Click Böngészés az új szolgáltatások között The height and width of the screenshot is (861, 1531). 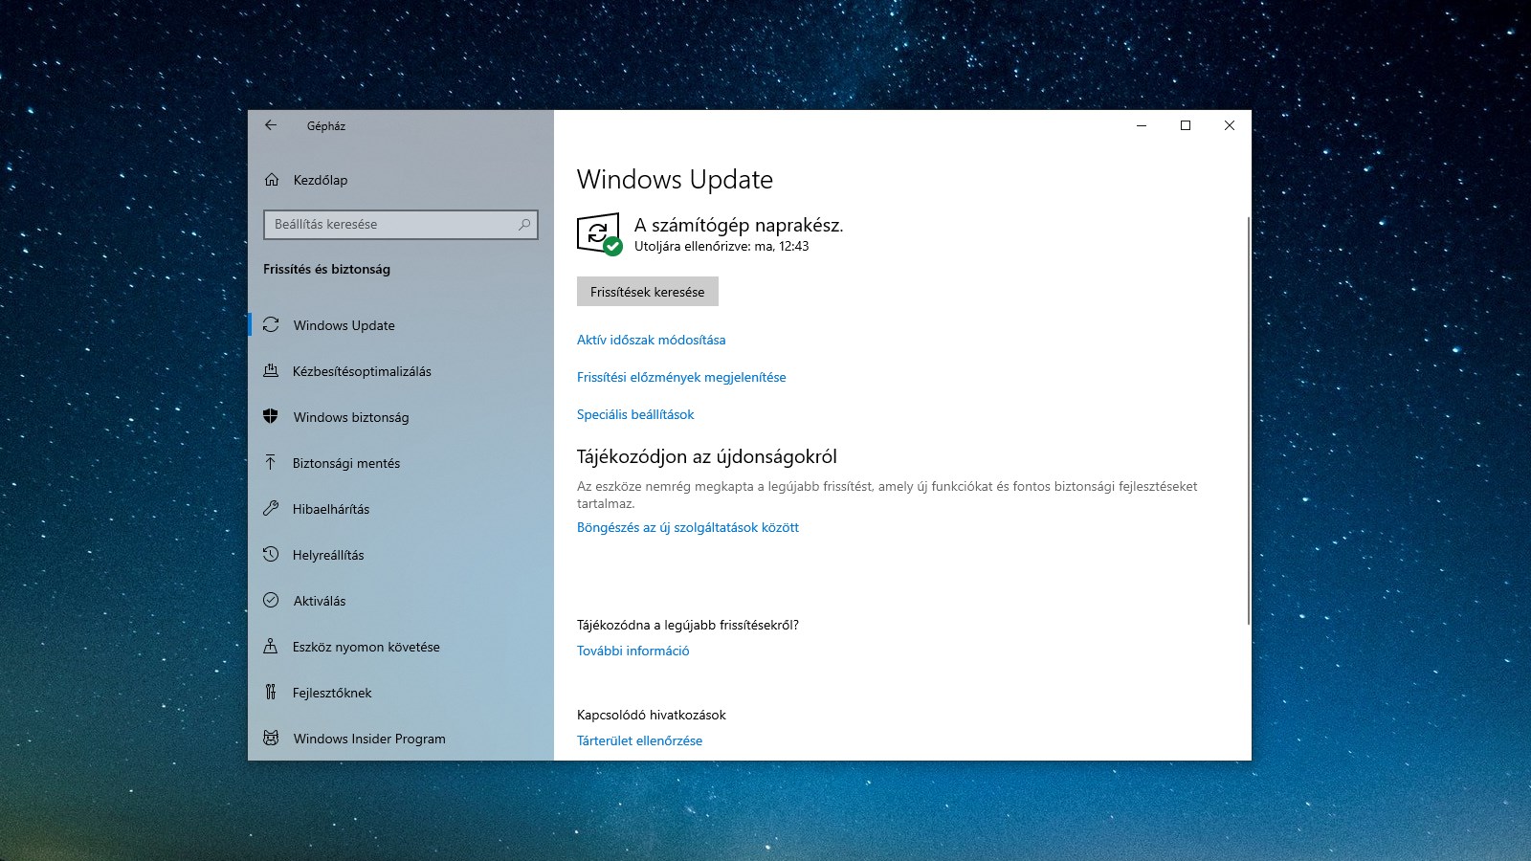tap(688, 527)
